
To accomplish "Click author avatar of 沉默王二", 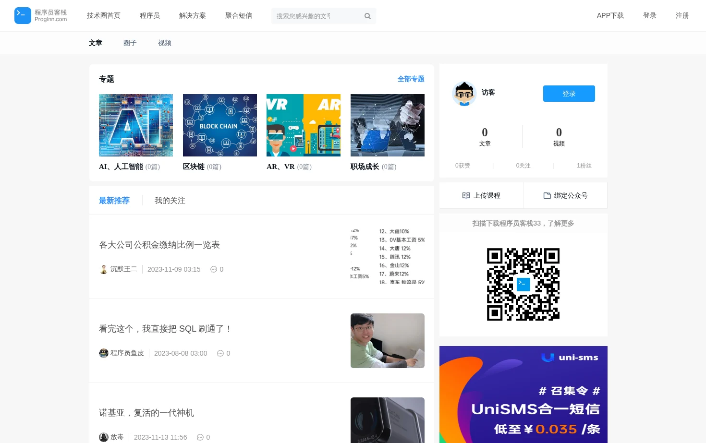I will pyautogui.click(x=103, y=269).
